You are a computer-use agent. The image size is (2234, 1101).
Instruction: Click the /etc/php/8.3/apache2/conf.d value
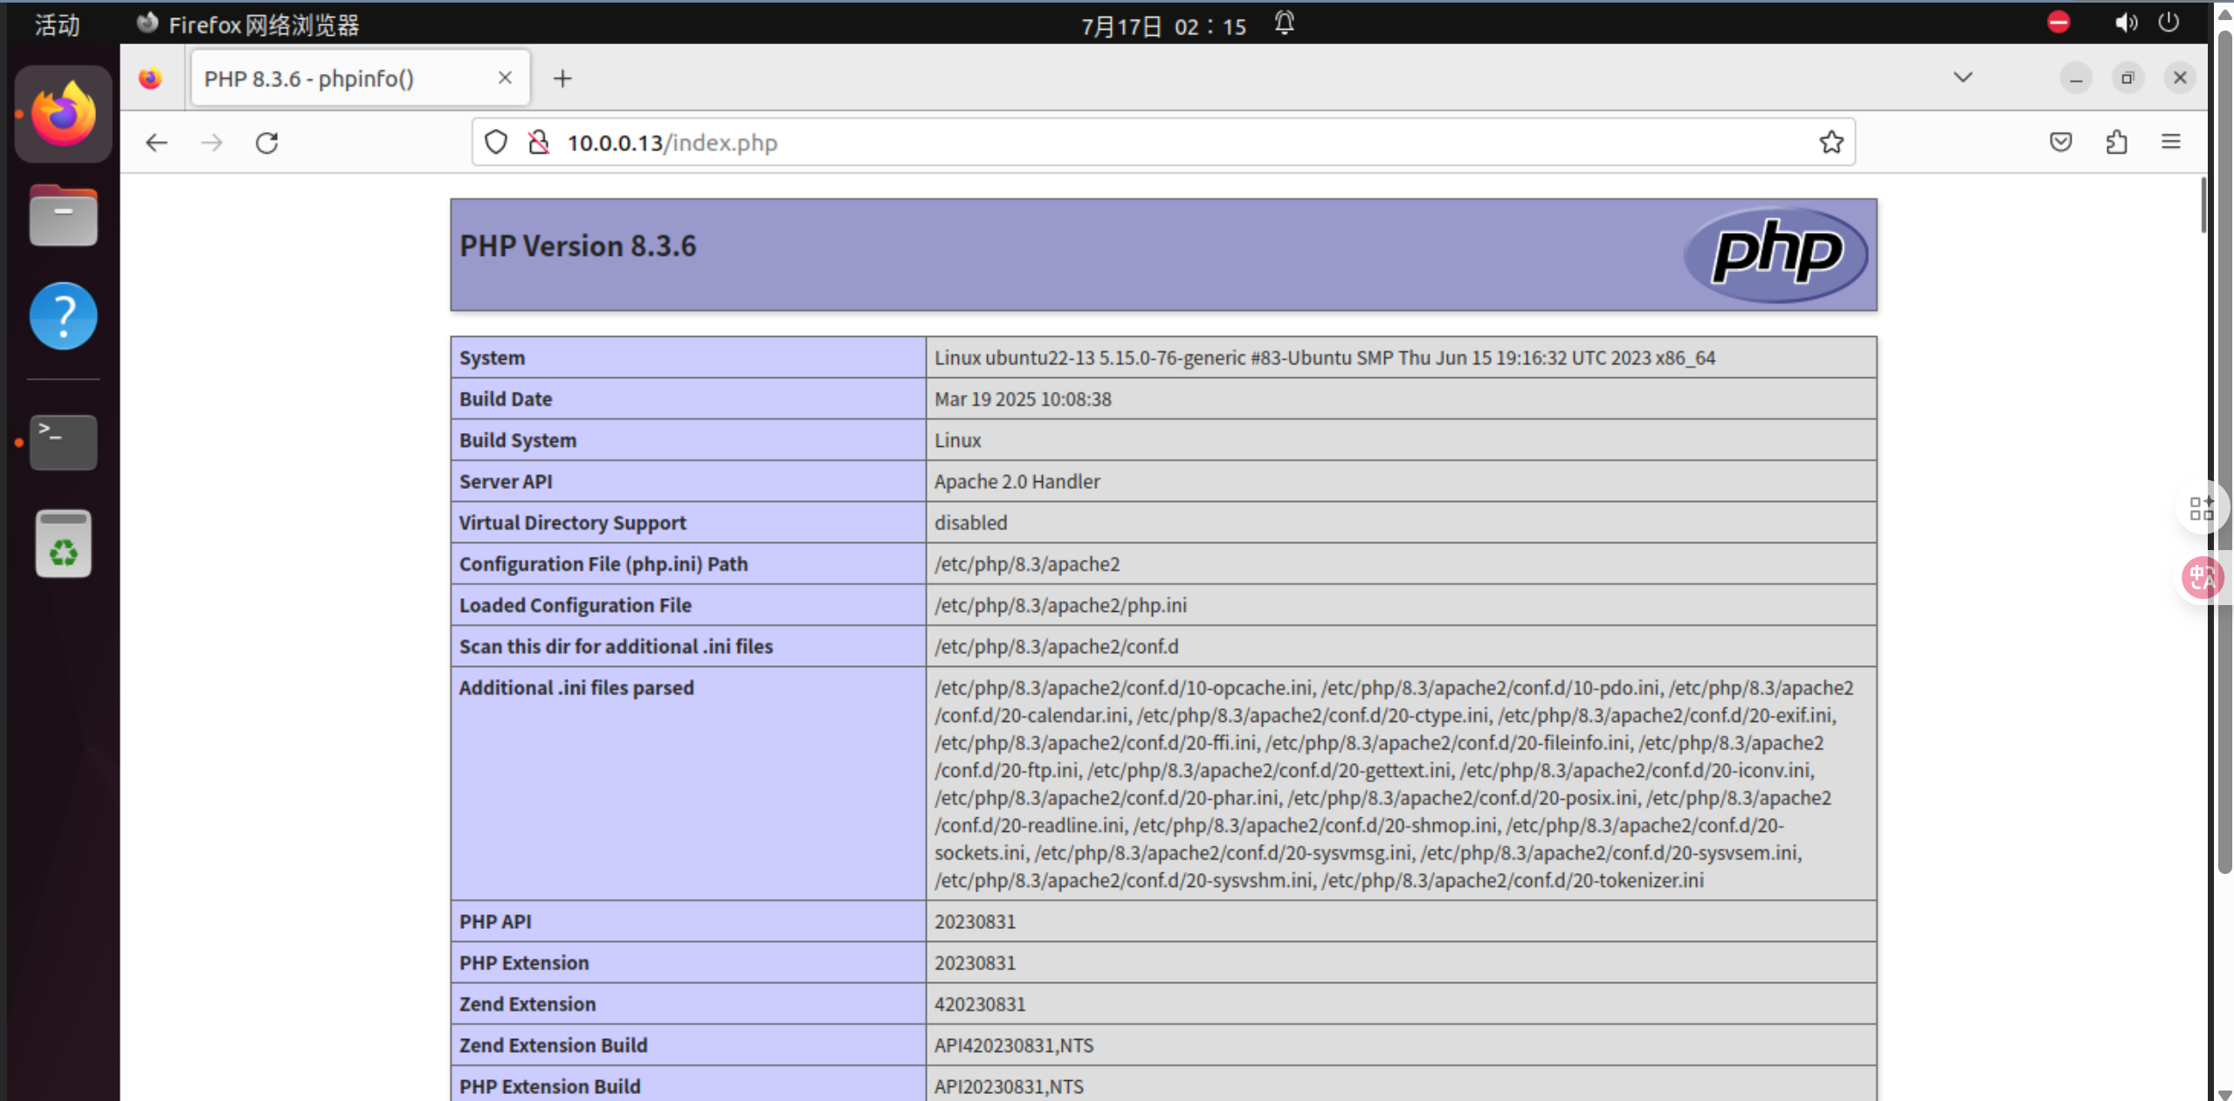tap(1056, 646)
